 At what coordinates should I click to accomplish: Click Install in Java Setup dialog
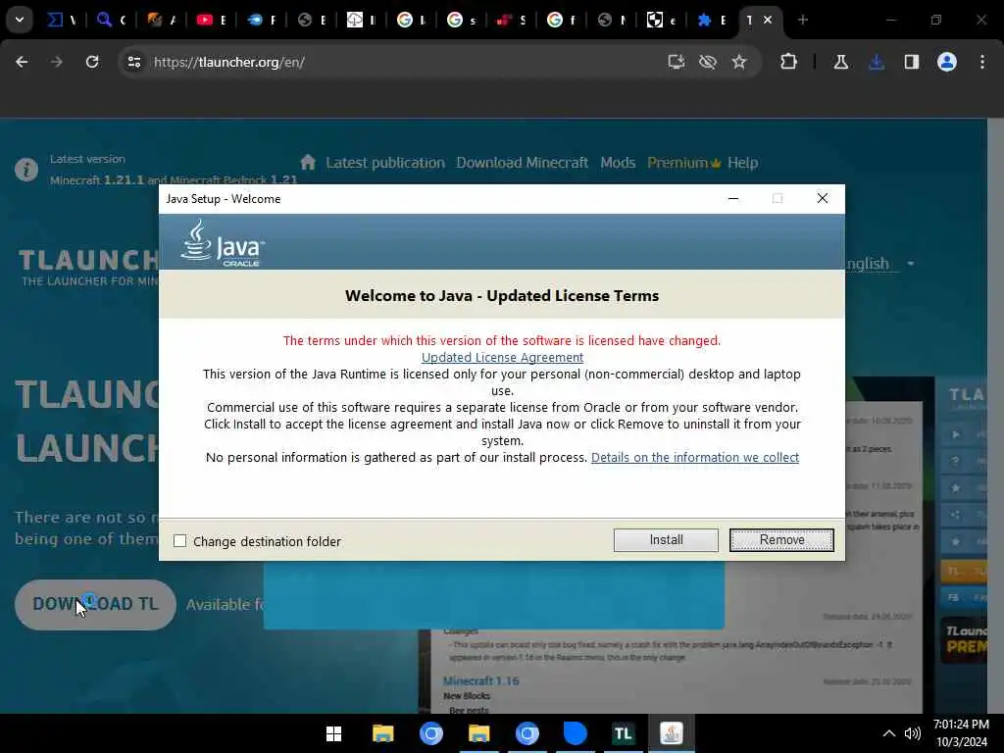click(x=666, y=540)
